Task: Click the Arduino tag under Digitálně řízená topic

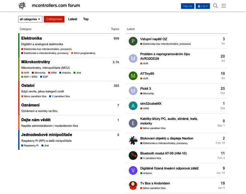Action: pos(146,173)
